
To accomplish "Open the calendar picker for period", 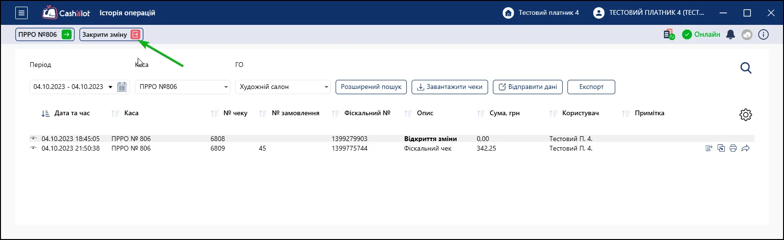I will (122, 87).
